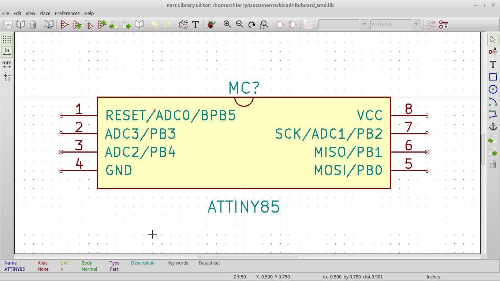The height and width of the screenshot is (281, 500).
Task: Click the ATTINY85 combo box field
Action: click(x=391, y=25)
